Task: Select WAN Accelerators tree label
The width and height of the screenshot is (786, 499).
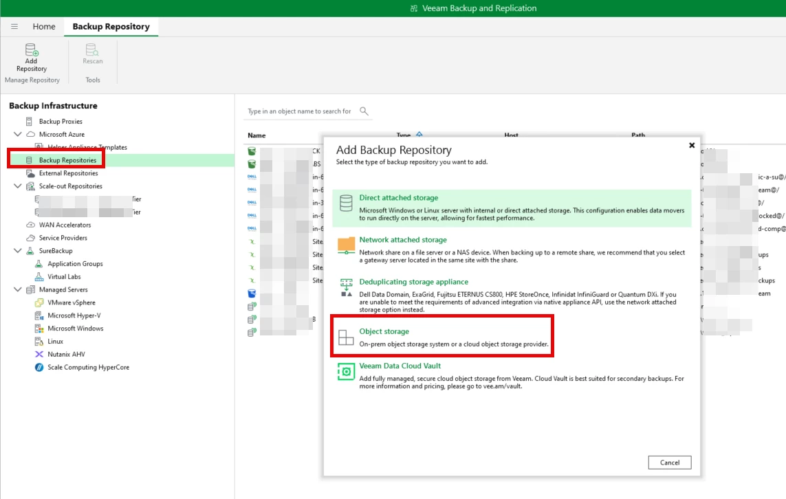Action: pos(65,225)
